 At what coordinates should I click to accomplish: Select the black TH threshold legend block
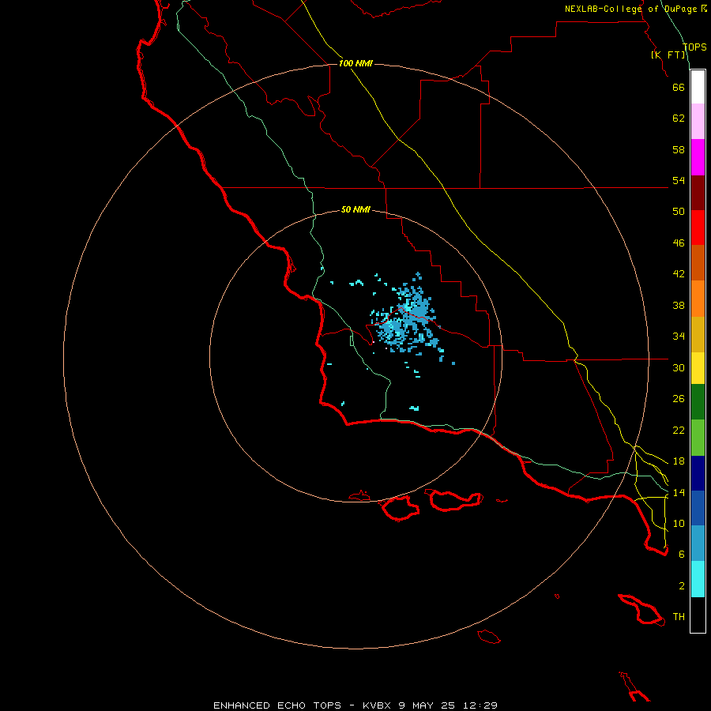(x=698, y=615)
